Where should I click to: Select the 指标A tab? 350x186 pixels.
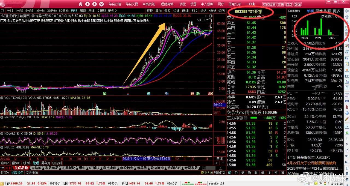pos(5,163)
